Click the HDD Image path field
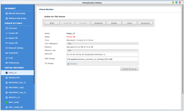This screenshot has width=184, height=111. pyautogui.click(x=102, y=59)
